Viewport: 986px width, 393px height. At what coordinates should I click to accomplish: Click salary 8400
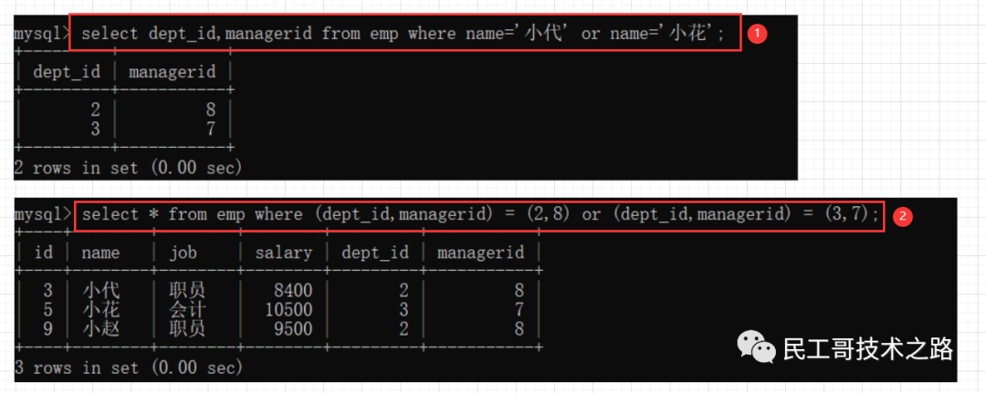292,290
